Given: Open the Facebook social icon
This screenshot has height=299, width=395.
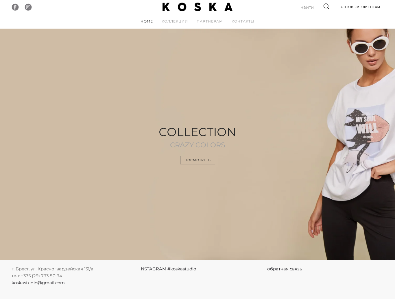Looking at the screenshot, I should click(15, 7).
